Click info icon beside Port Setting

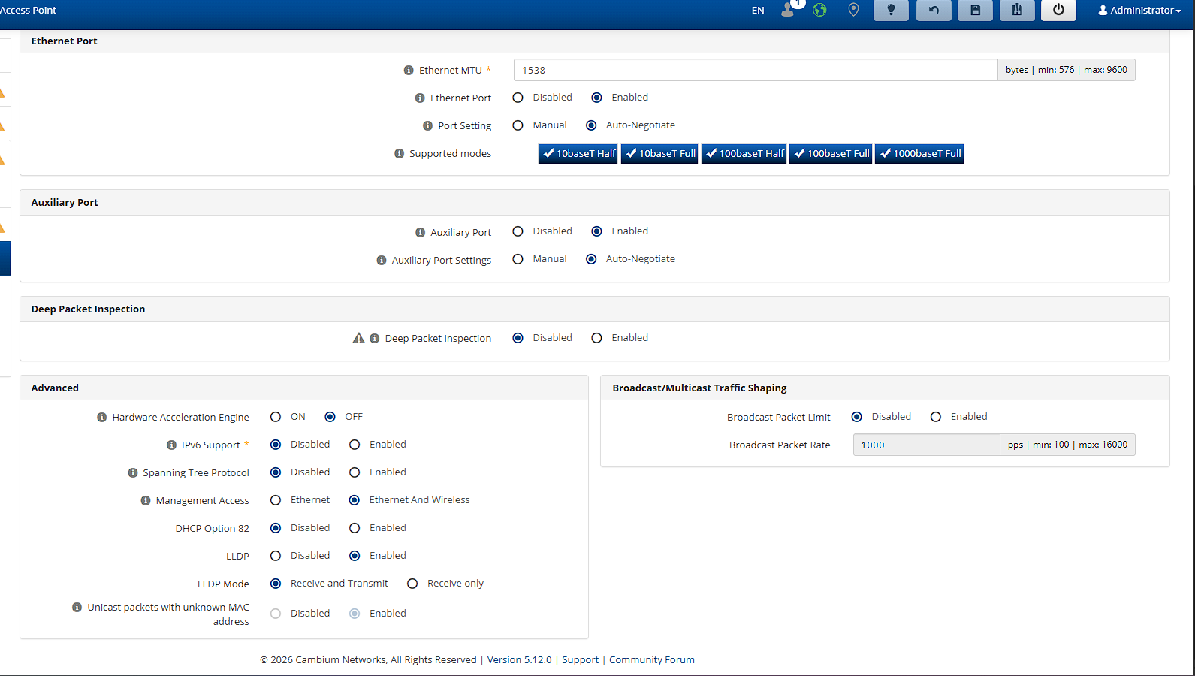point(427,125)
